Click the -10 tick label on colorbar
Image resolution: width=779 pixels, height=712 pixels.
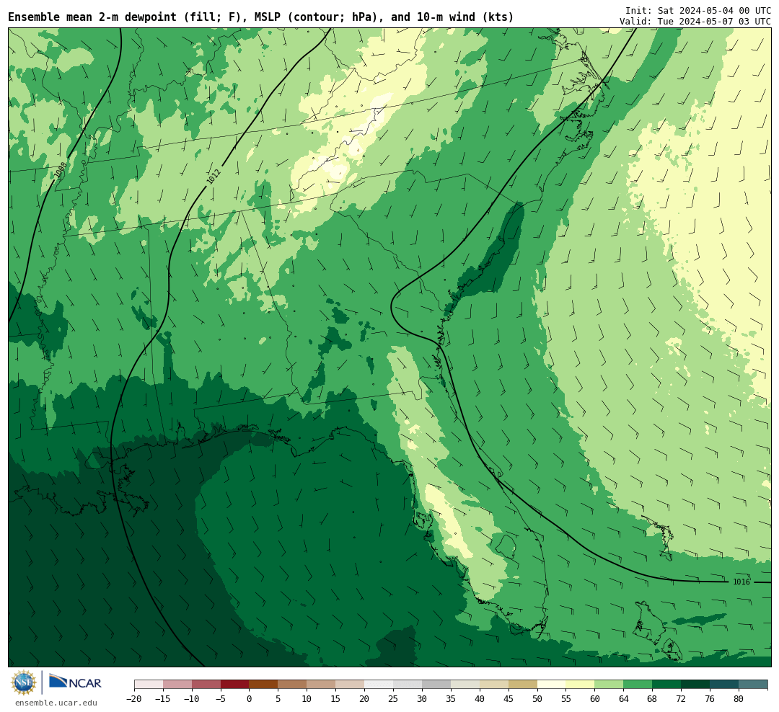coord(192,698)
